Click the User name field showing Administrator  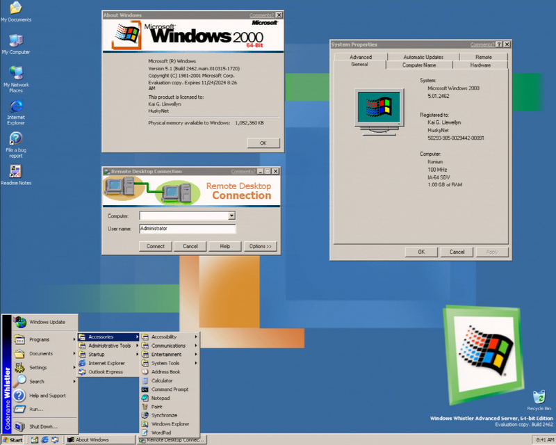188,228
